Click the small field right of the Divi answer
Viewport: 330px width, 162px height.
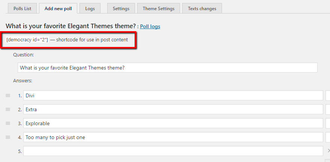click(328, 95)
